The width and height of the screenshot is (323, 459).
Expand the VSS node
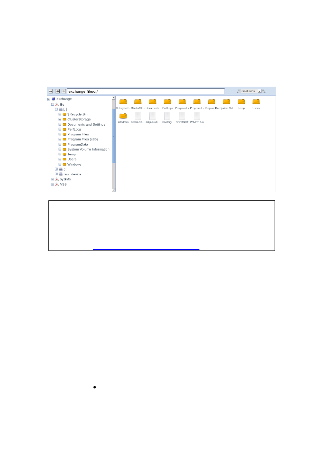pyautogui.click(x=52, y=184)
